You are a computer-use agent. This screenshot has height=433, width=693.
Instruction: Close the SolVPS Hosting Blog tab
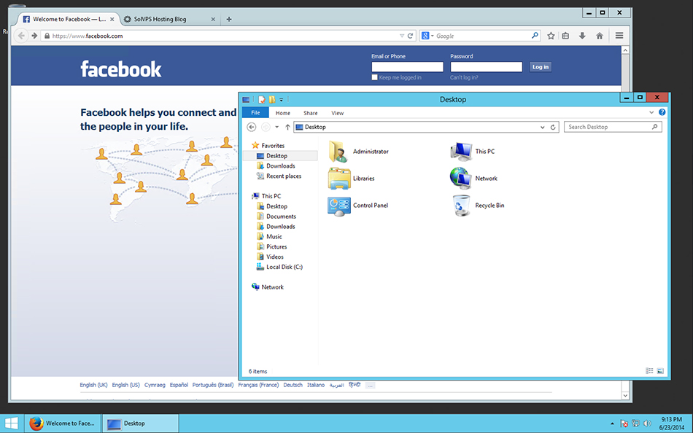[213, 19]
